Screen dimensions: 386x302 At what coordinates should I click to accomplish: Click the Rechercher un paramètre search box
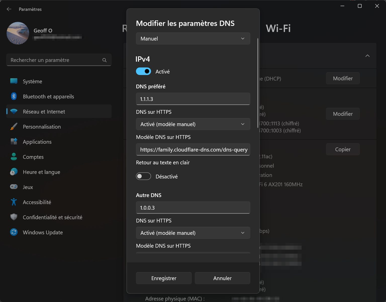(x=59, y=60)
